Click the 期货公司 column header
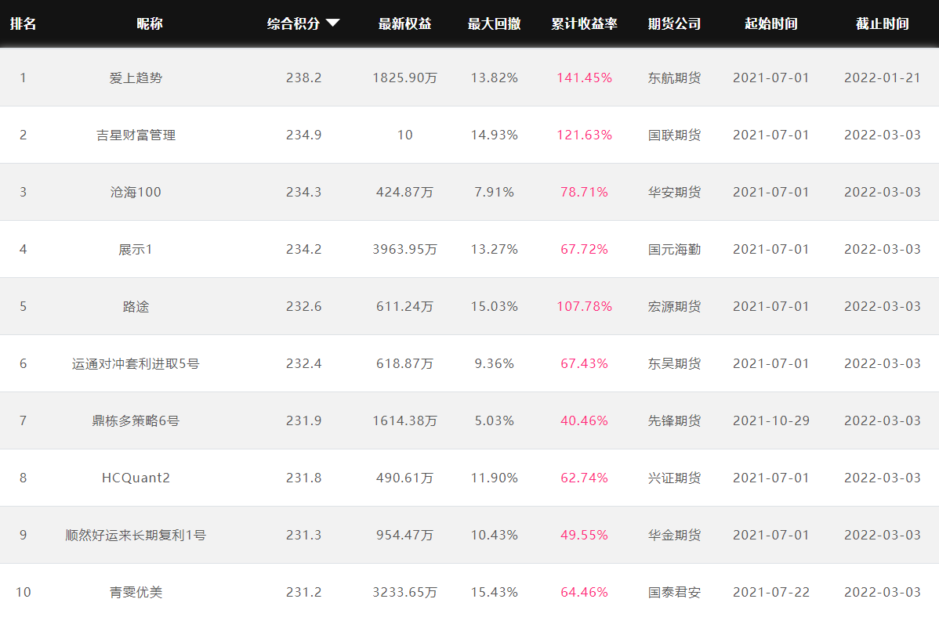The height and width of the screenshot is (617, 939). (674, 24)
